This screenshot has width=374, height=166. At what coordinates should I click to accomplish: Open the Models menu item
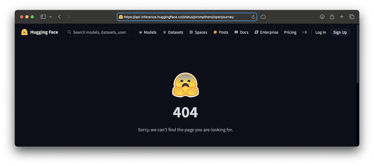coord(148,32)
